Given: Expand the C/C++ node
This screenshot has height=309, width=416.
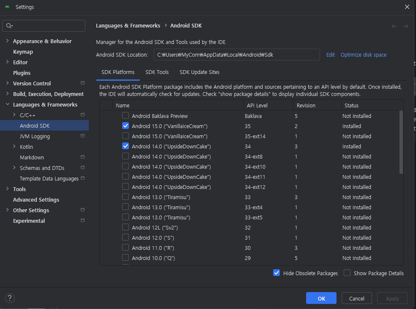Looking at the screenshot, I should point(14,115).
